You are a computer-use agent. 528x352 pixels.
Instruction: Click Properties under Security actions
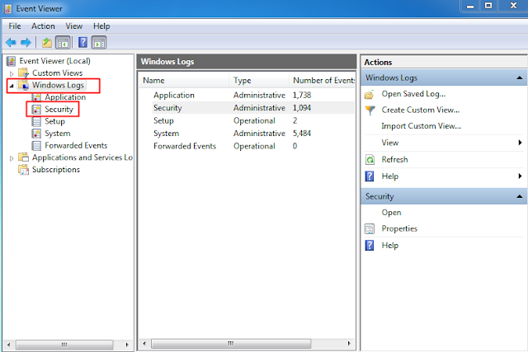399,229
